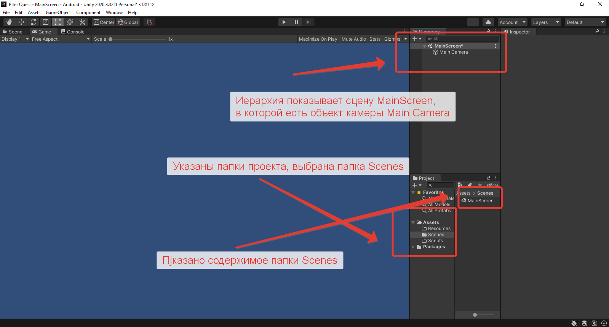This screenshot has height=327, width=609.
Task: Click the debug mode status icon
Action: point(574,323)
